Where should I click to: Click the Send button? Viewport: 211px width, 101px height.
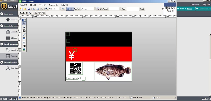pos(142,9)
